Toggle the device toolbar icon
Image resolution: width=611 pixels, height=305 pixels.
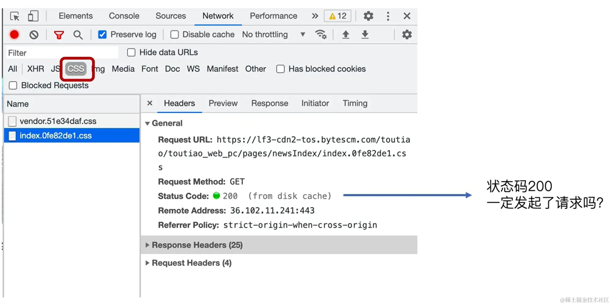33,16
